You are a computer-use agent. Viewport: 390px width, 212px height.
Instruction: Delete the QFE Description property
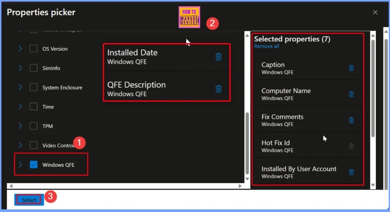click(218, 89)
